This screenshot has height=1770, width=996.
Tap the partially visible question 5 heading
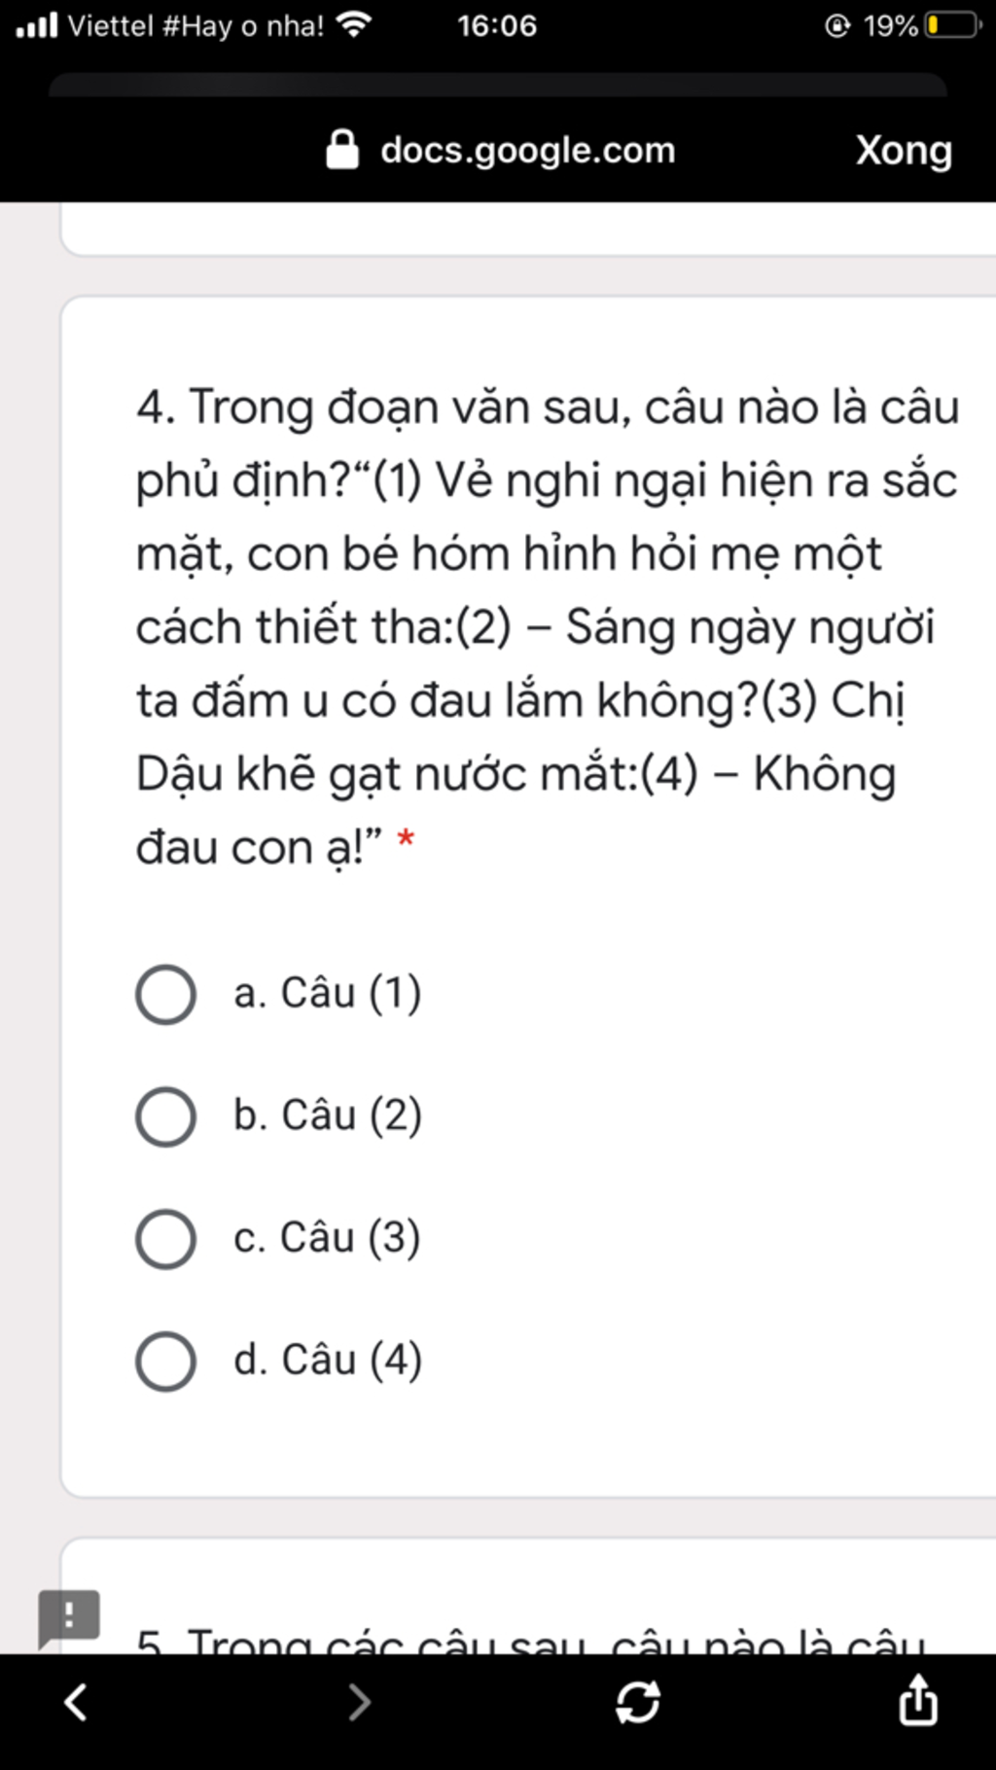click(x=530, y=1640)
